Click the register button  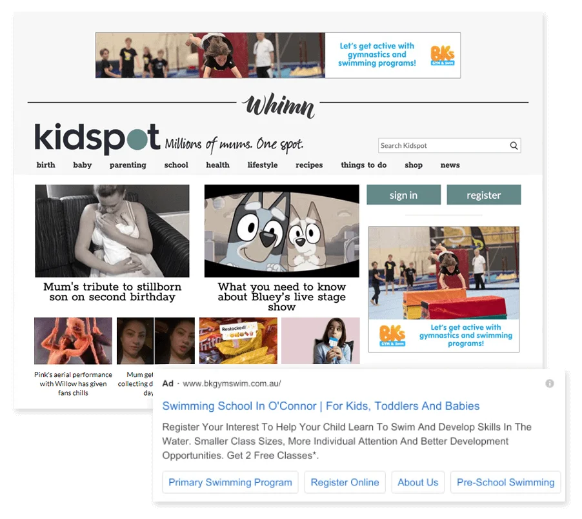(484, 194)
